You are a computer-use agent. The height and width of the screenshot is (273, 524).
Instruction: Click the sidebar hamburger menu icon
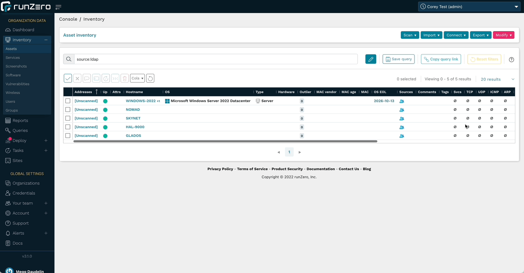point(58,7)
